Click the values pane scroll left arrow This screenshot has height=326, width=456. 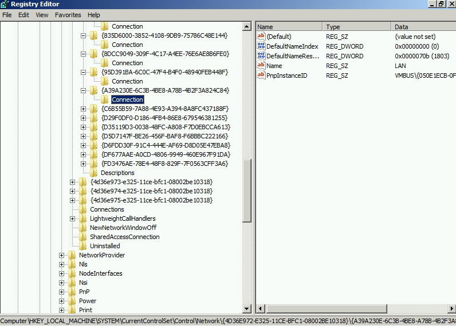(x=261, y=309)
